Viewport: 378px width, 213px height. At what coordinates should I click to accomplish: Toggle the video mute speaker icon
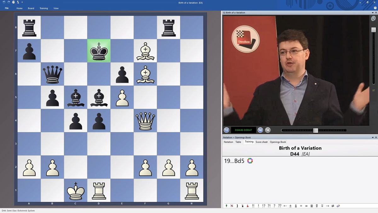tap(374, 19)
